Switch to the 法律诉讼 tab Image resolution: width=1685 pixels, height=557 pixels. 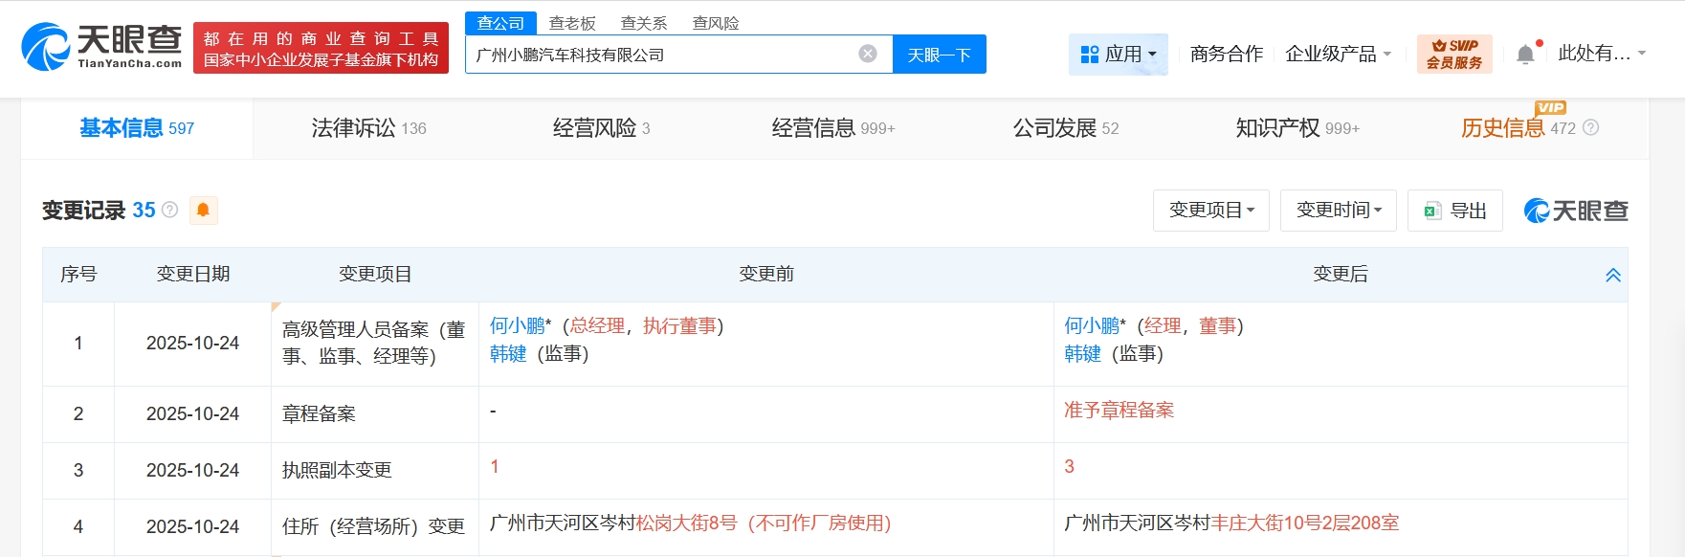(x=368, y=127)
